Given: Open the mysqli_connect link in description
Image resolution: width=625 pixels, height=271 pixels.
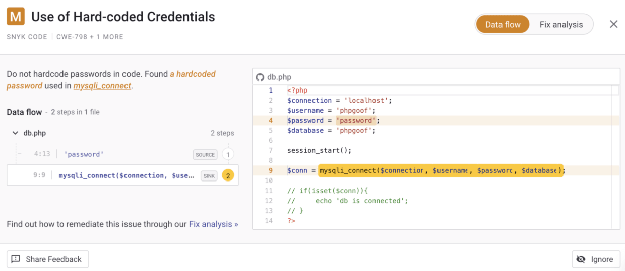Looking at the screenshot, I should tap(102, 86).
